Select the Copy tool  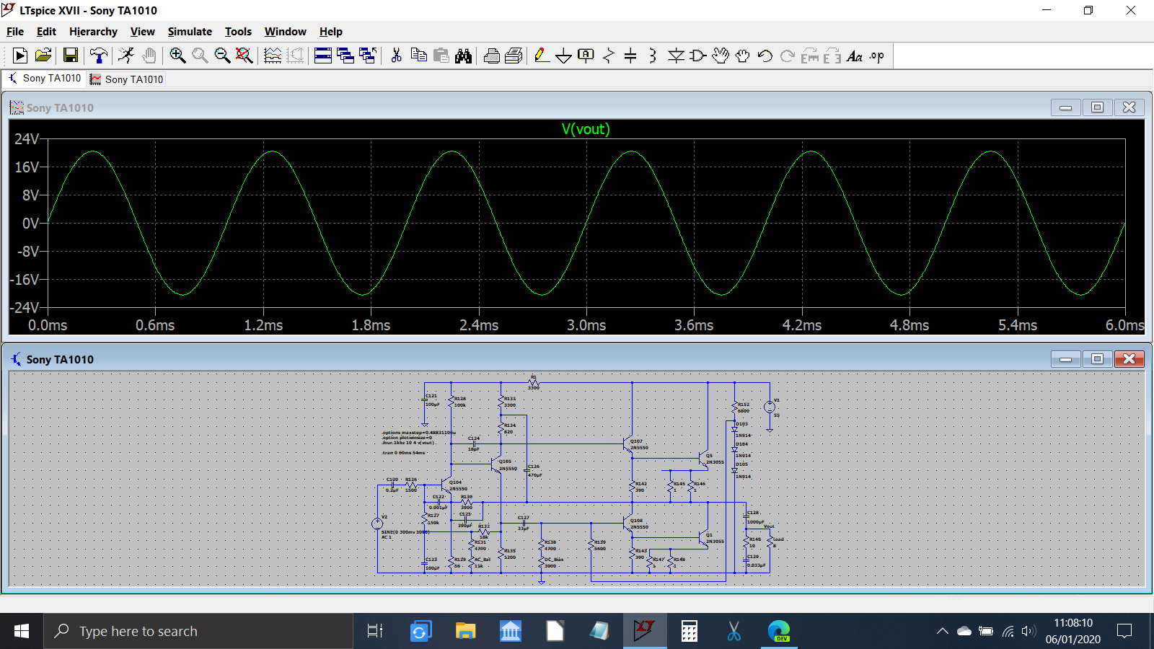419,56
